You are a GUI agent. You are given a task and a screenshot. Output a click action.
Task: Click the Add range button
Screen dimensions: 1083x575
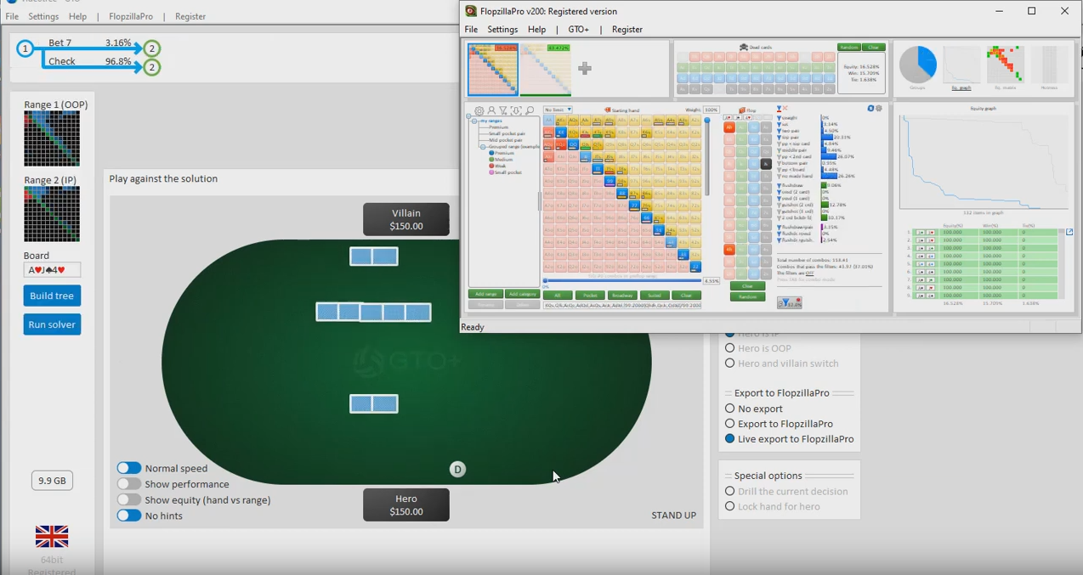pyautogui.click(x=485, y=295)
